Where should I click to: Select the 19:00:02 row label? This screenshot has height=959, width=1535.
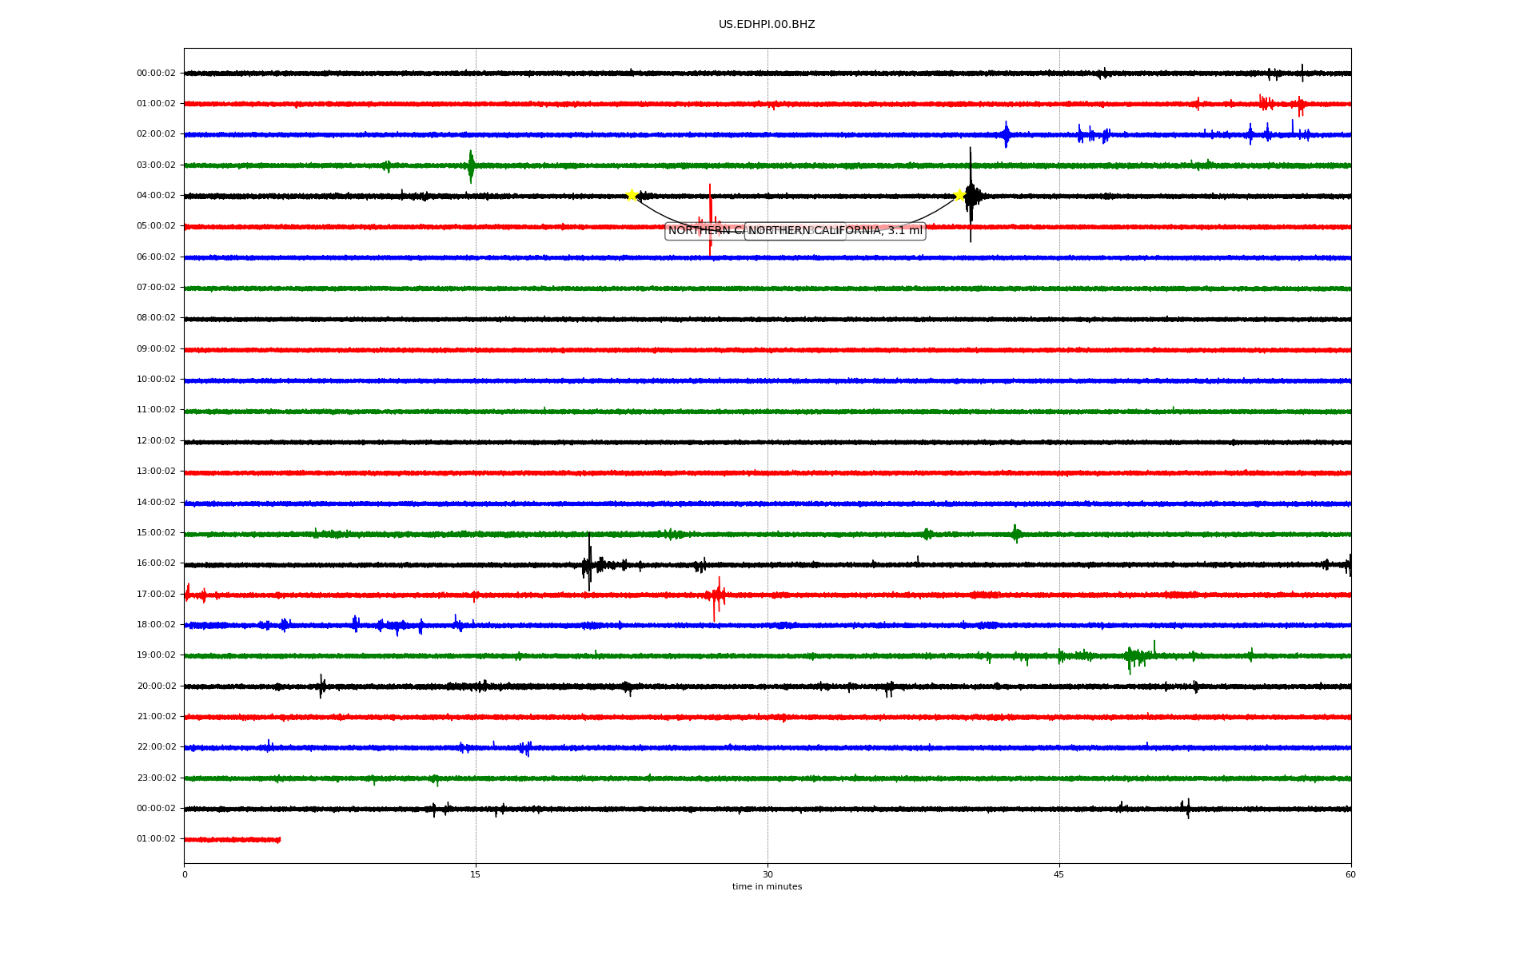[156, 655]
